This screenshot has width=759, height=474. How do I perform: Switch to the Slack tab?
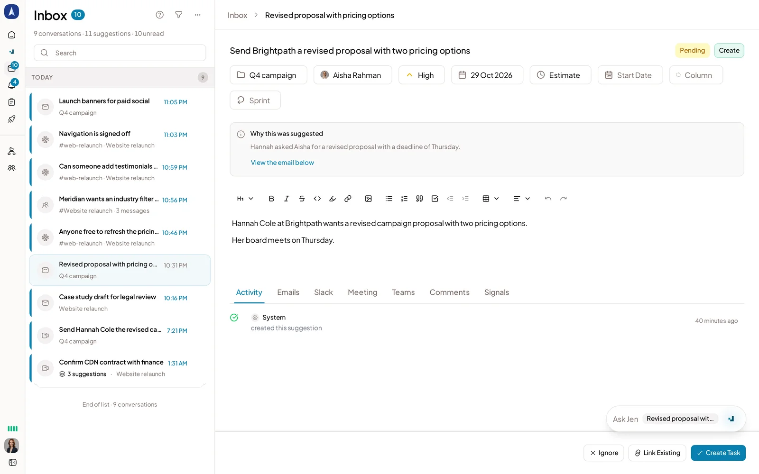[x=324, y=292]
